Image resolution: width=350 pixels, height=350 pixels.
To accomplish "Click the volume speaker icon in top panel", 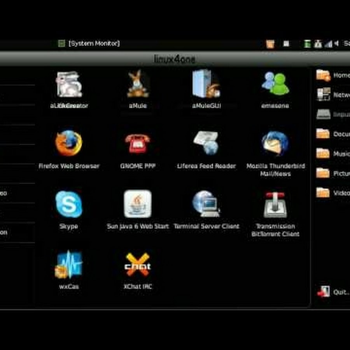I will pyautogui.click(x=336, y=44).
